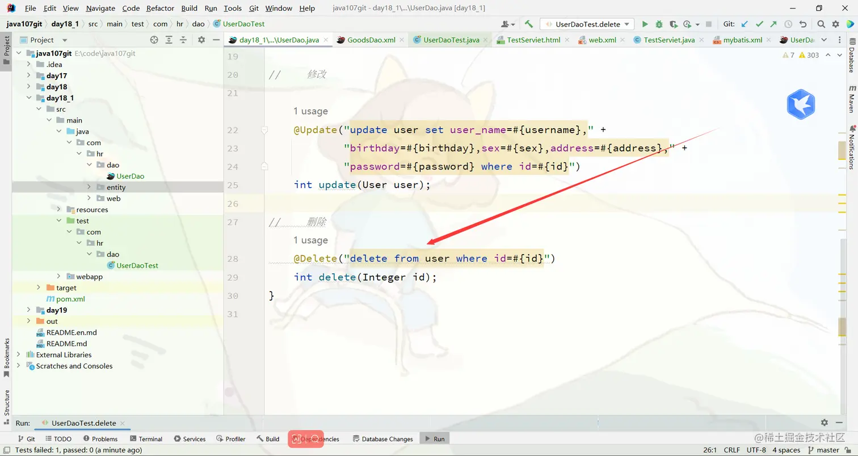This screenshot has height=456, width=858.
Task: Go to next highlighted error arrow
Action: tap(840, 55)
